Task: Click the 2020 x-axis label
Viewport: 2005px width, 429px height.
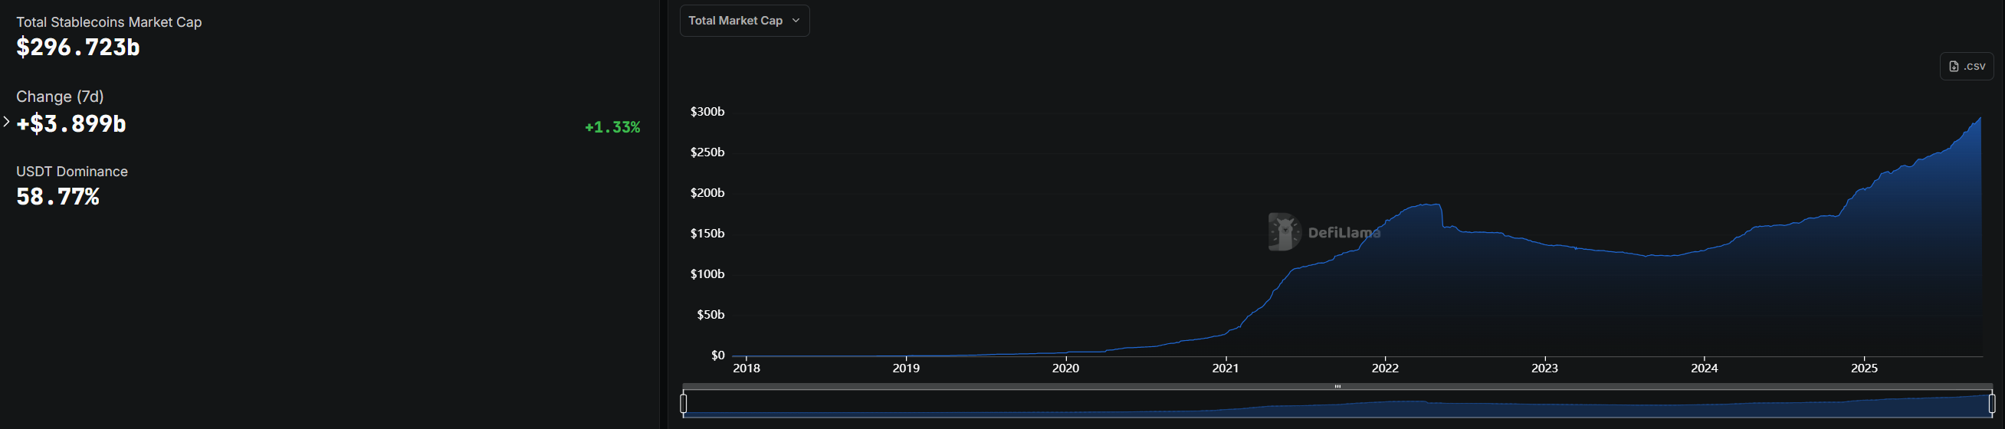Action: (x=1065, y=368)
